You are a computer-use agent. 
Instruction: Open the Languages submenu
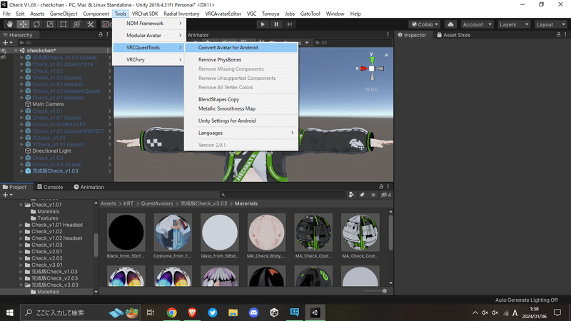point(241,133)
